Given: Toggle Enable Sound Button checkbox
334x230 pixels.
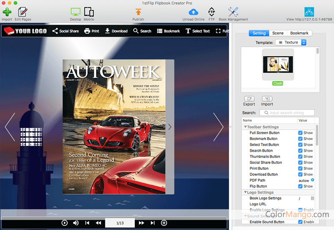Looking at the screenshot, I should coord(300,222).
